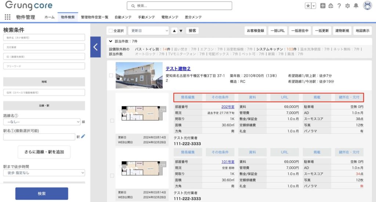Open the app launcher grid icon
Screen dimensions: 376x202
[7, 17]
